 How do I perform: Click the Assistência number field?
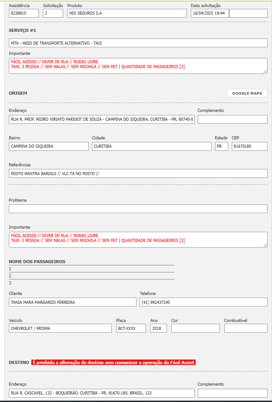24,13
